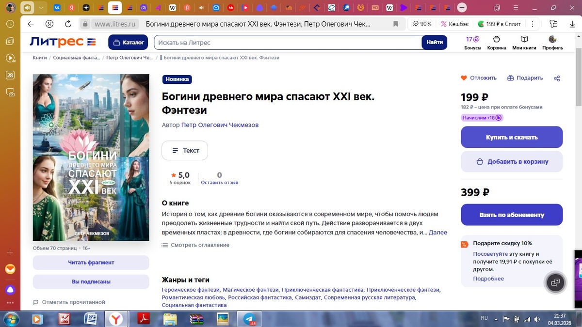Click the Новинка badge
This screenshot has width=582, height=327.
pyautogui.click(x=177, y=79)
